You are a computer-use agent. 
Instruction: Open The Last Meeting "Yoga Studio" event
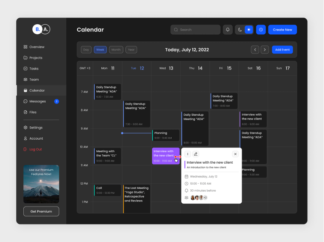tap(137, 199)
